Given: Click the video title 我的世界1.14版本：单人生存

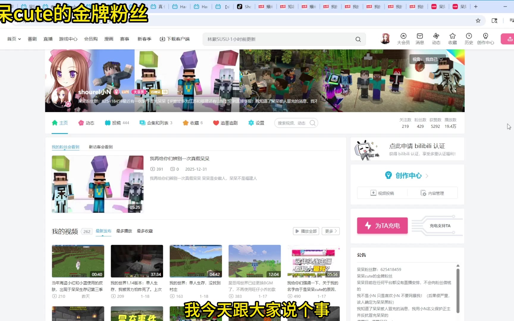Looking at the screenshot, I should pos(136,286).
